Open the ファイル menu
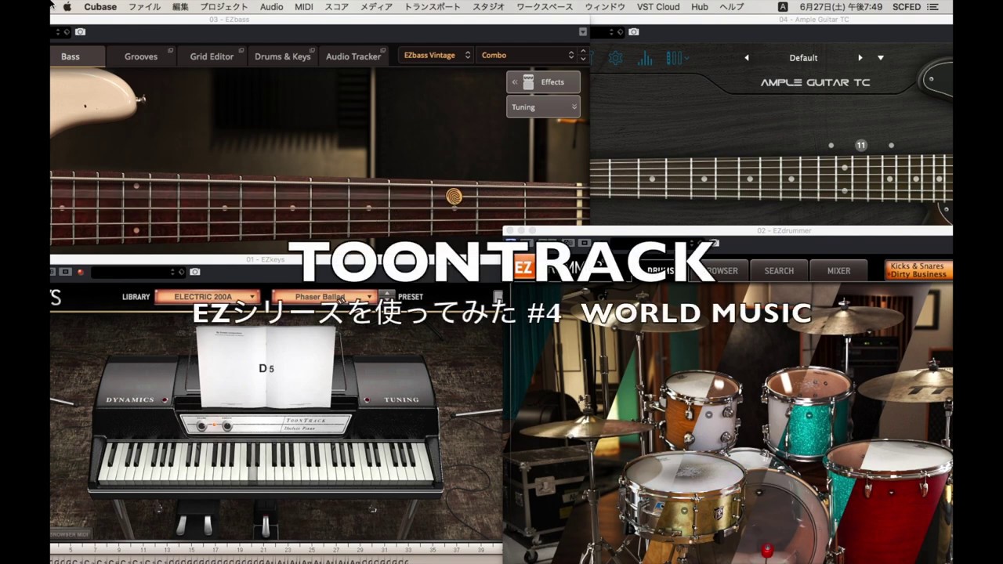1003x564 pixels. pyautogui.click(x=144, y=7)
